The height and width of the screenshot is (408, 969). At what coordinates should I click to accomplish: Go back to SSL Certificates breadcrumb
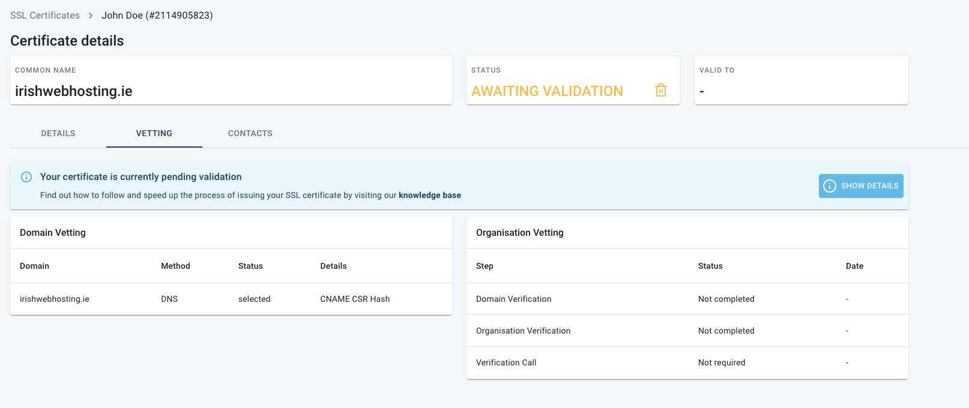[45, 16]
